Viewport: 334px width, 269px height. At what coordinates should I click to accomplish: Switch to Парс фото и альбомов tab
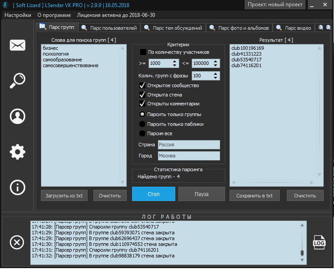(x=239, y=28)
